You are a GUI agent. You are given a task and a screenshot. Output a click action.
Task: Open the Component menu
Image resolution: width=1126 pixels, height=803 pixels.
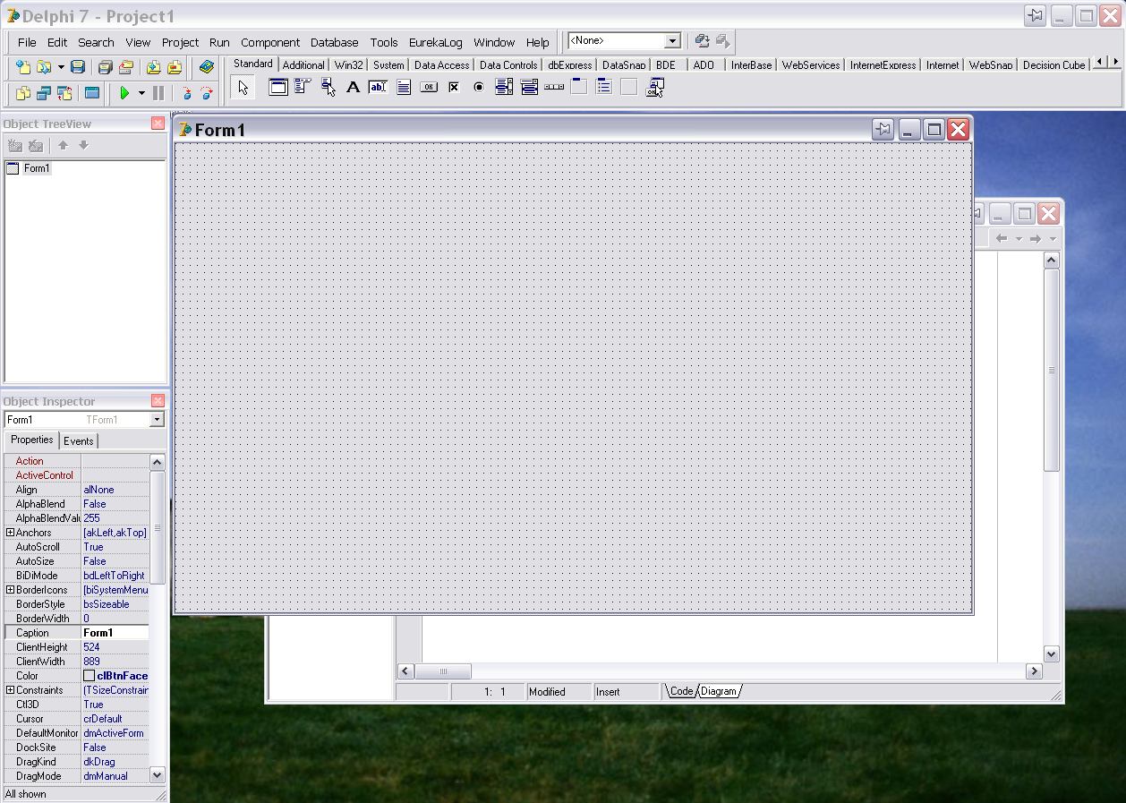pos(270,42)
